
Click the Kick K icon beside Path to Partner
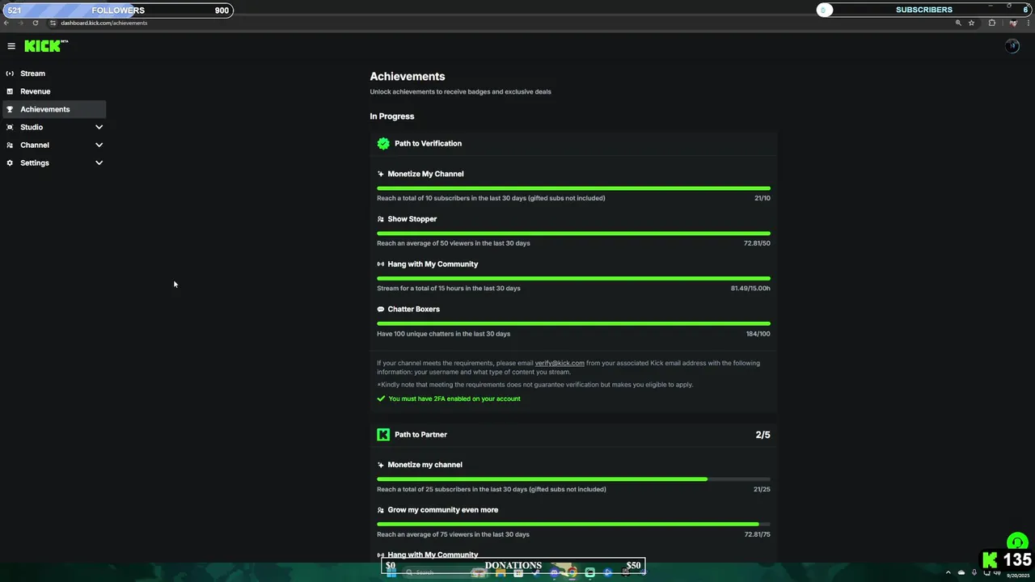coord(383,434)
